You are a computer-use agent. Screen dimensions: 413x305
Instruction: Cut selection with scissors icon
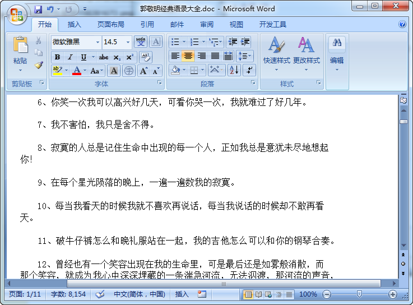point(39,40)
